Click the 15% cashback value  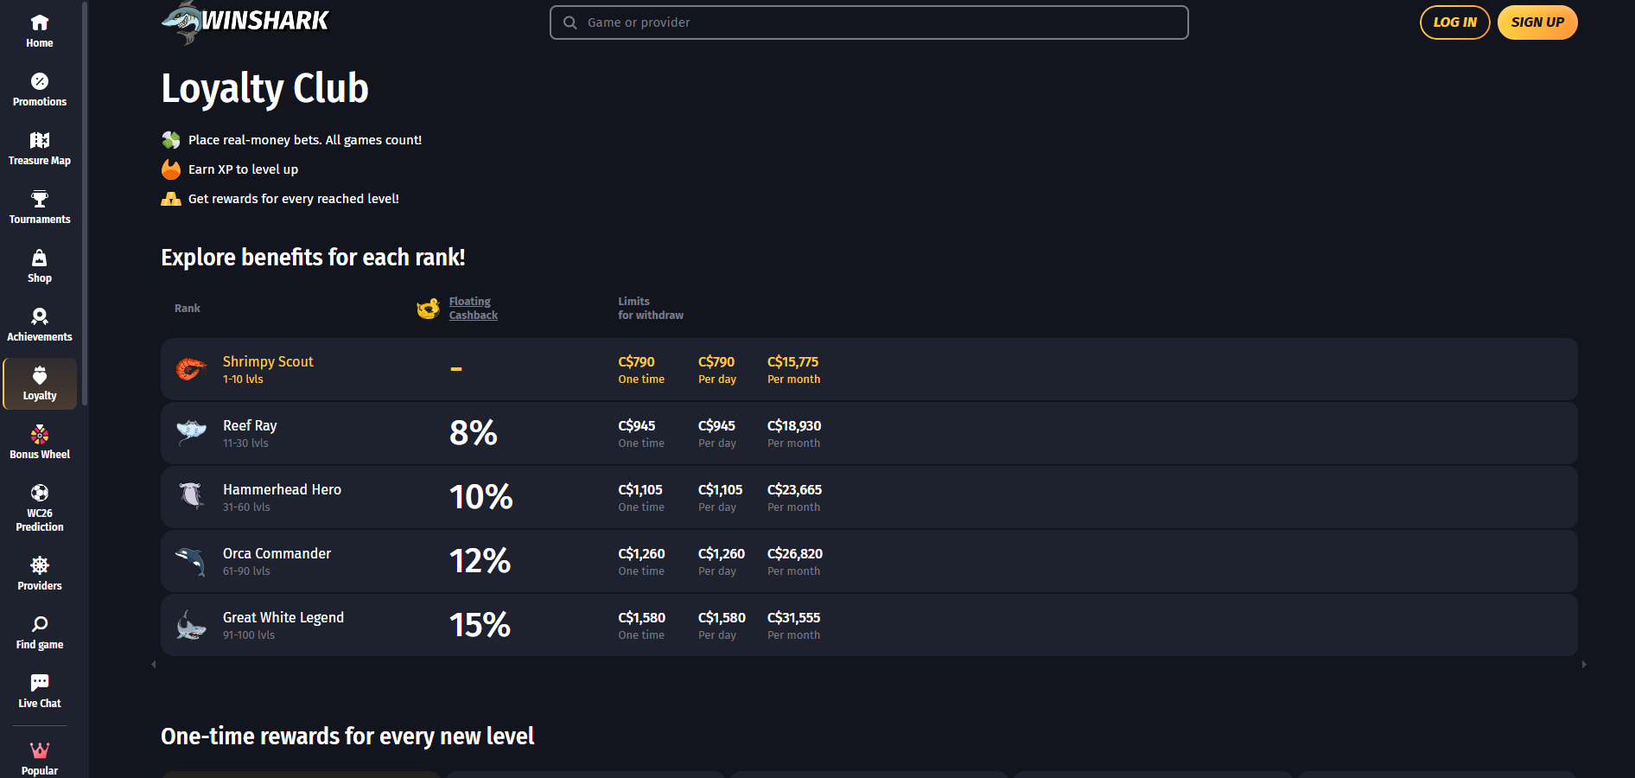coord(480,625)
